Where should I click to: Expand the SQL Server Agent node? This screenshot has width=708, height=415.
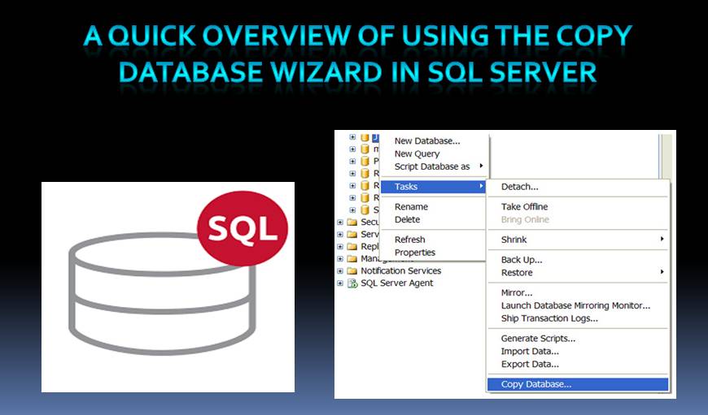tap(340, 283)
